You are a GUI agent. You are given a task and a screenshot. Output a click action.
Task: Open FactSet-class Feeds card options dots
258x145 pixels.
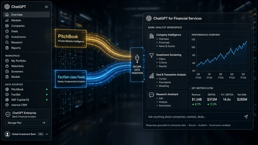(84, 73)
